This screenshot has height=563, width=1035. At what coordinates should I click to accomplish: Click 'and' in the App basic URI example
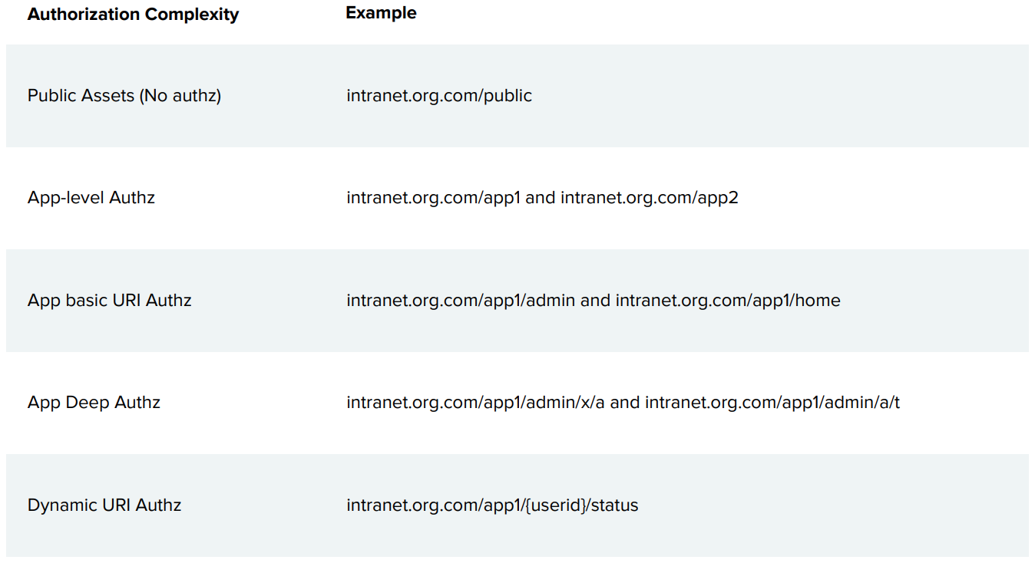[596, 300]
